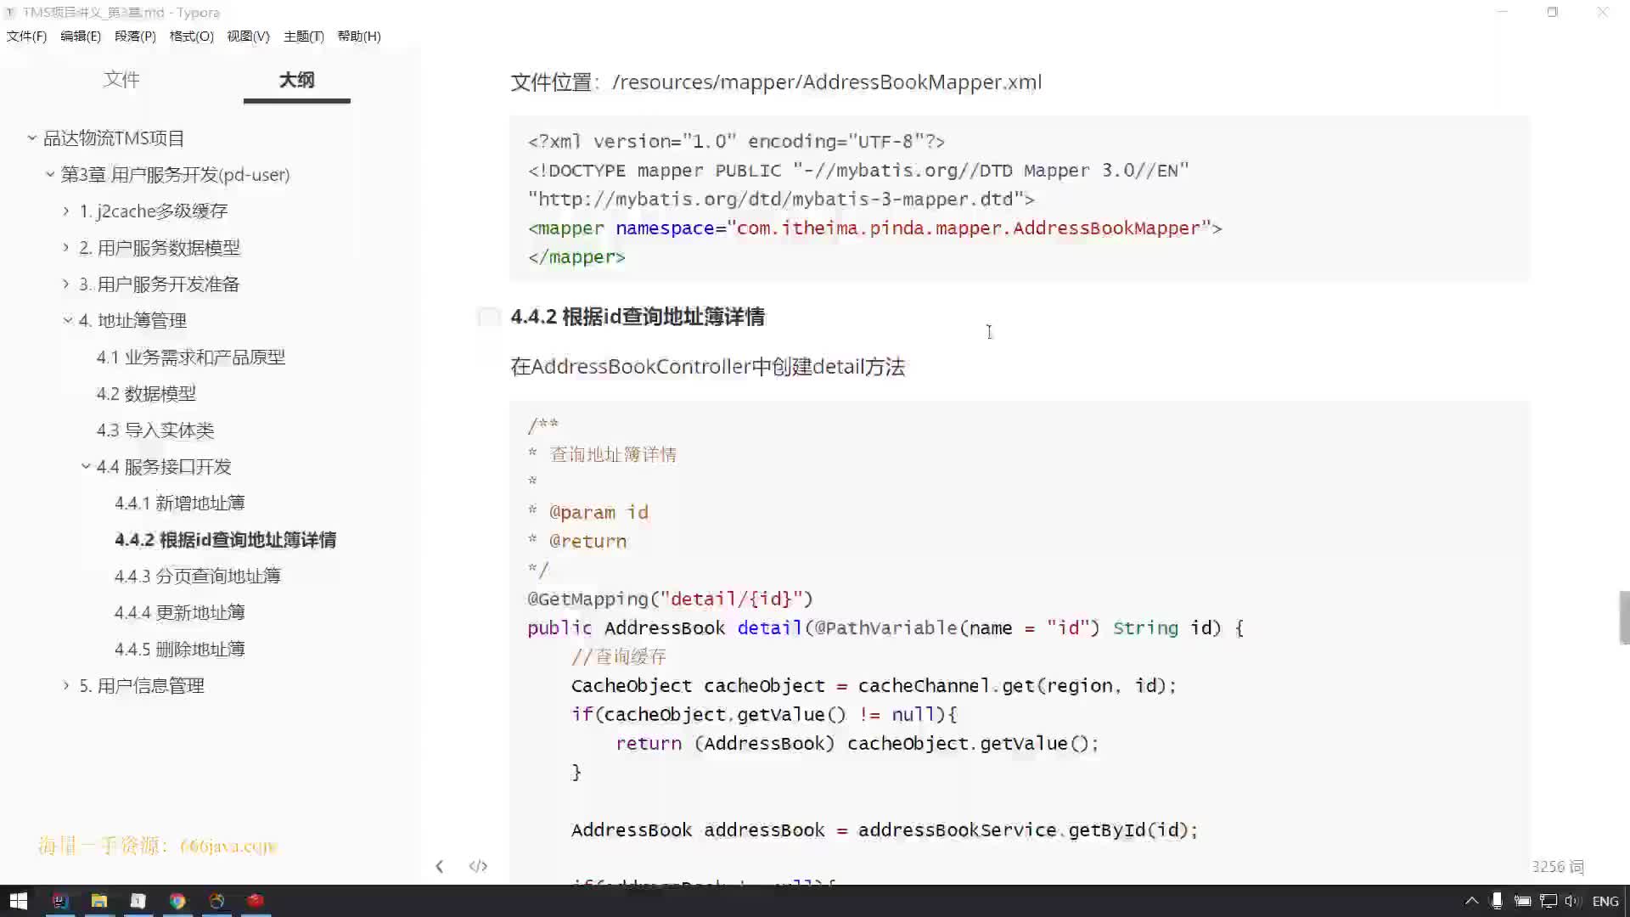This screenshot has height=917, width=1630.
Task: Click the <mapper namespace line in XML block
Action: click(874, 228)
